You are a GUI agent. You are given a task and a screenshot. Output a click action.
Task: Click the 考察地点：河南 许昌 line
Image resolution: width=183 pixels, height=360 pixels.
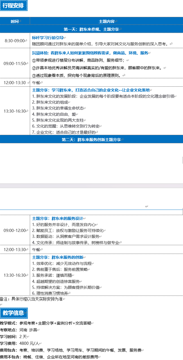tap(19, 330)
